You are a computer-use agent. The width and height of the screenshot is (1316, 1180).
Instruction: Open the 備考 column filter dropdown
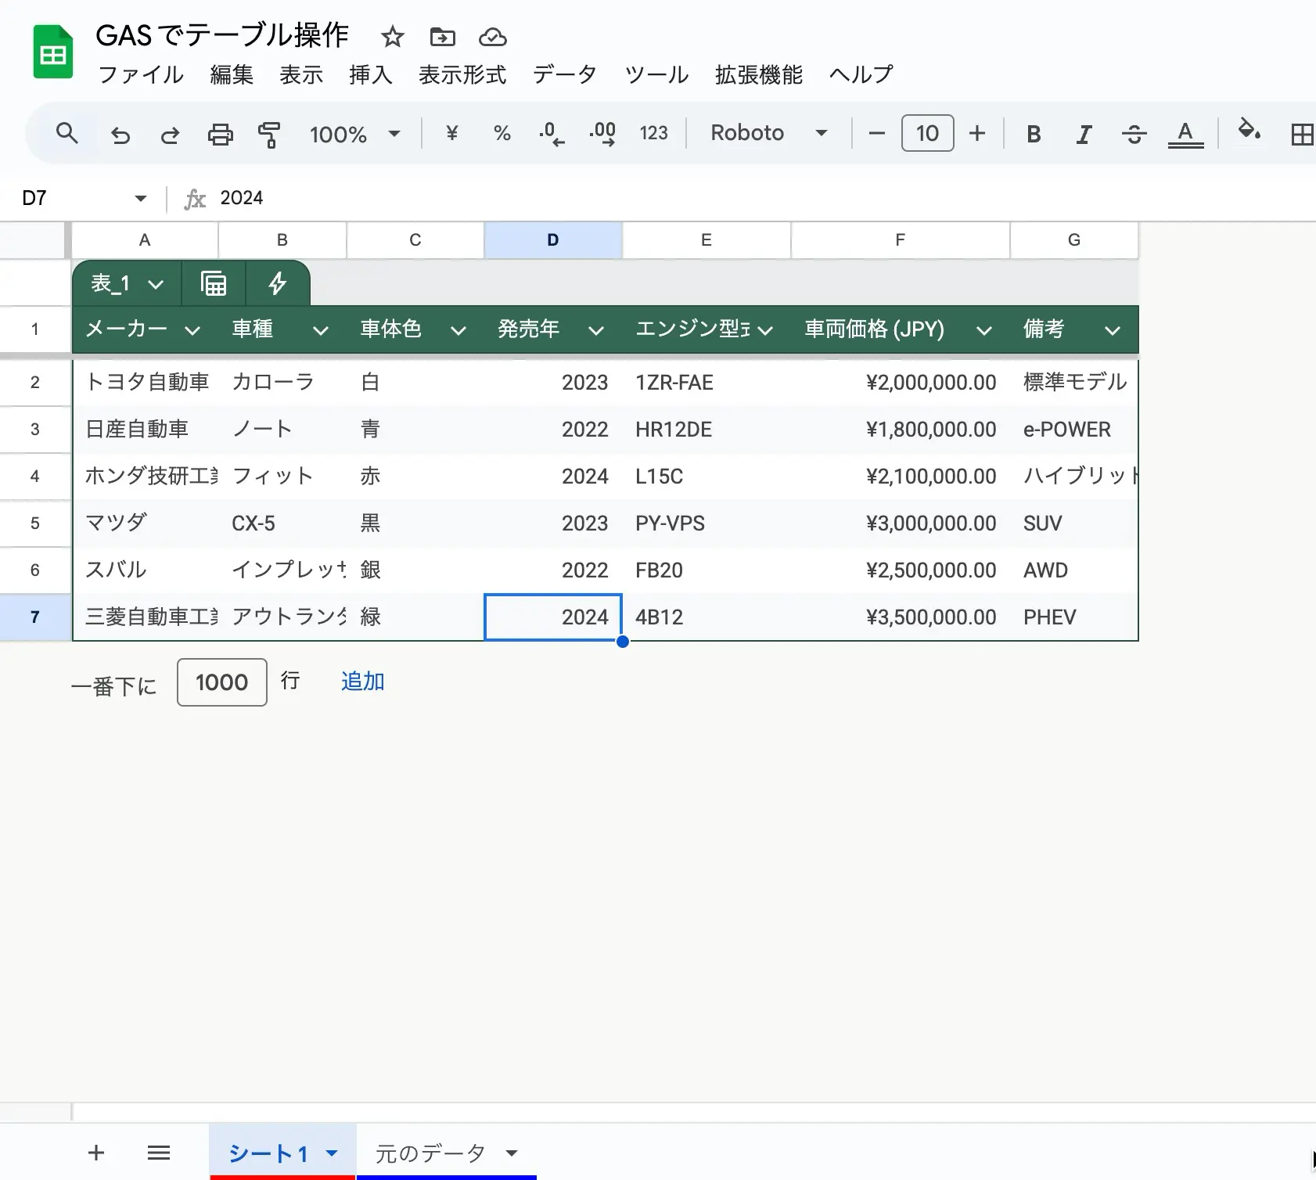(1113, 330)
